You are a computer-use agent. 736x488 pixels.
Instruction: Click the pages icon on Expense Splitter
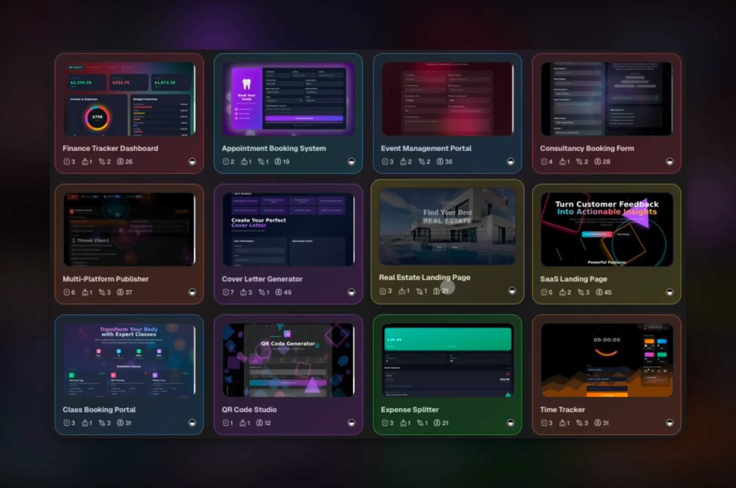385,423
